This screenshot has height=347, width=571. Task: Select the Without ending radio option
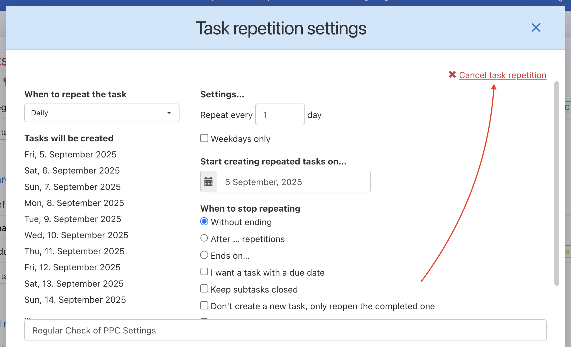coord(204,221)
